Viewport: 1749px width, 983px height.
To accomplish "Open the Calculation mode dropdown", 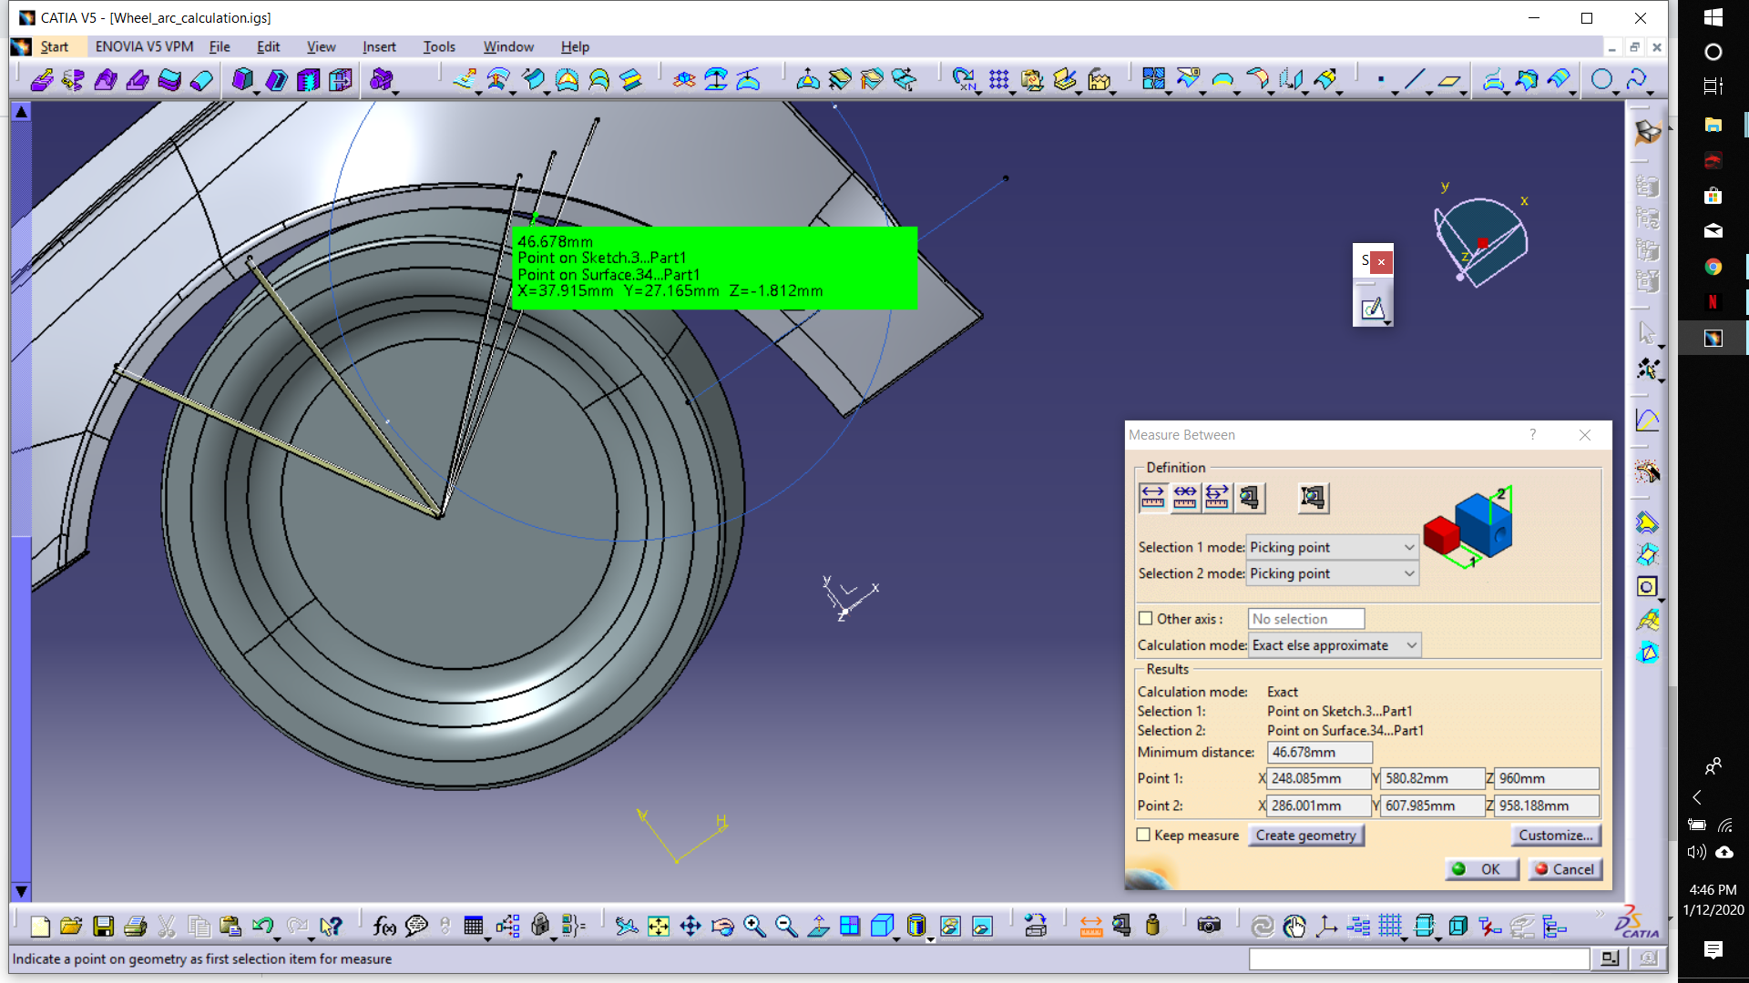I will pos(1411,644).
